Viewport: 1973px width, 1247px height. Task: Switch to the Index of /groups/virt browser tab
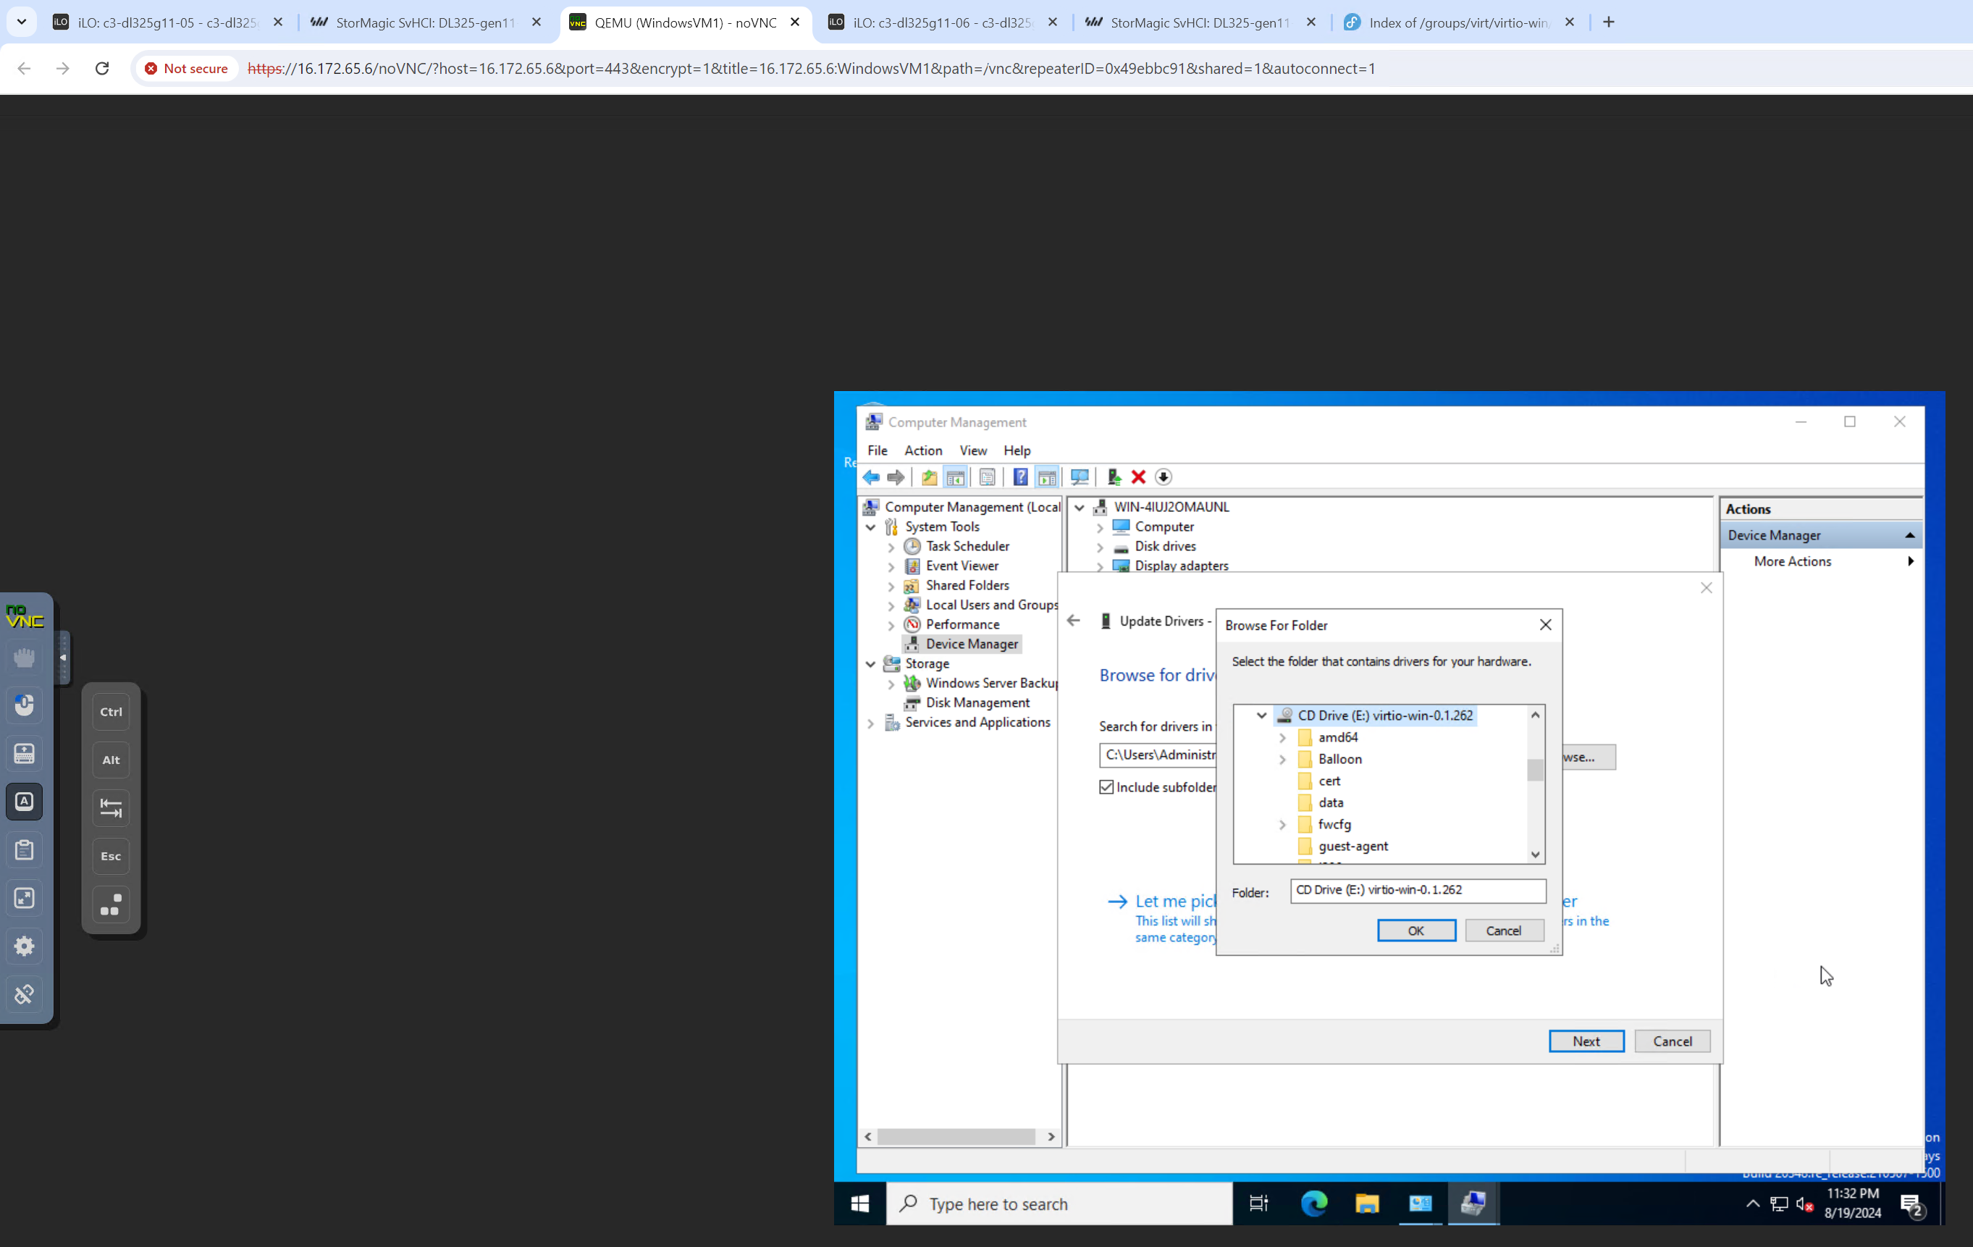[1459, 22]
